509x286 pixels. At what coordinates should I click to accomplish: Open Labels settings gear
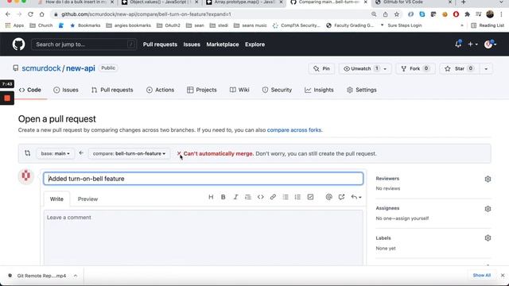(488, 238)
